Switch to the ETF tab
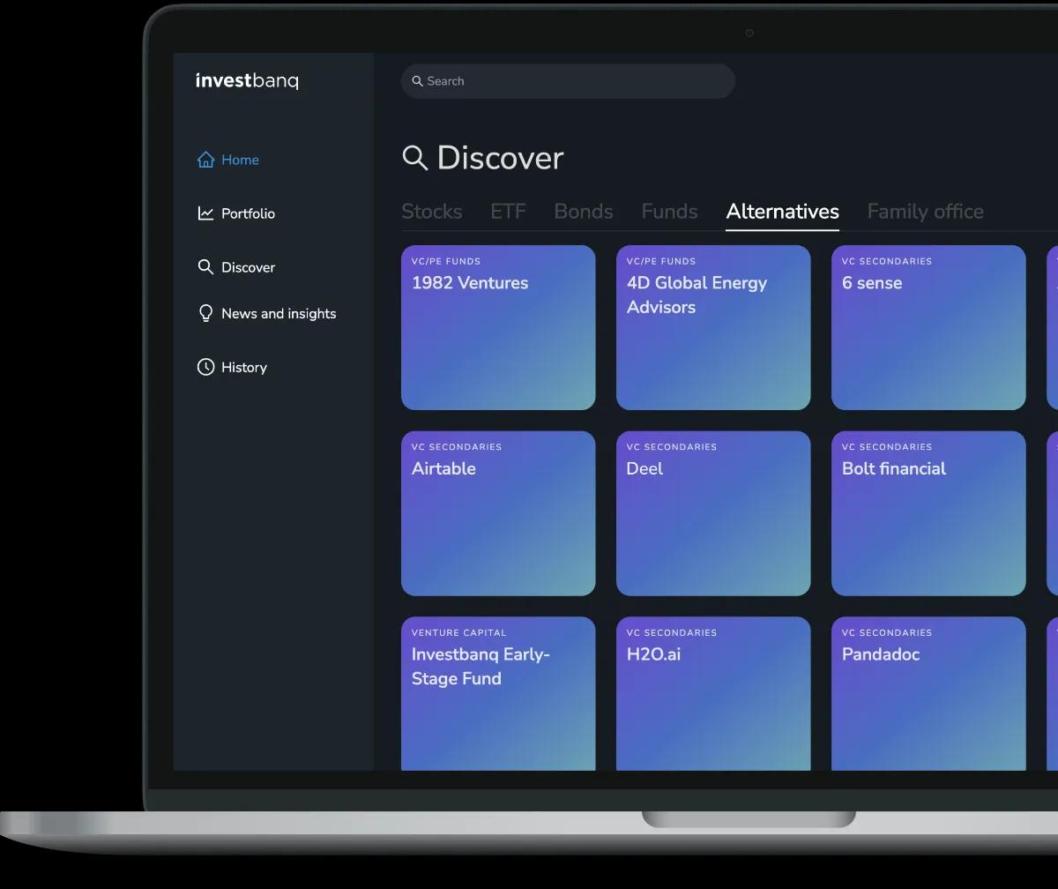This screenshot has width=1058, height=889. (508, 212)
